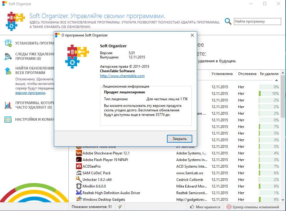
Task: Click publisher Cedrick Collomb cell
Action: pyautogui.click(x=190, y=180)
